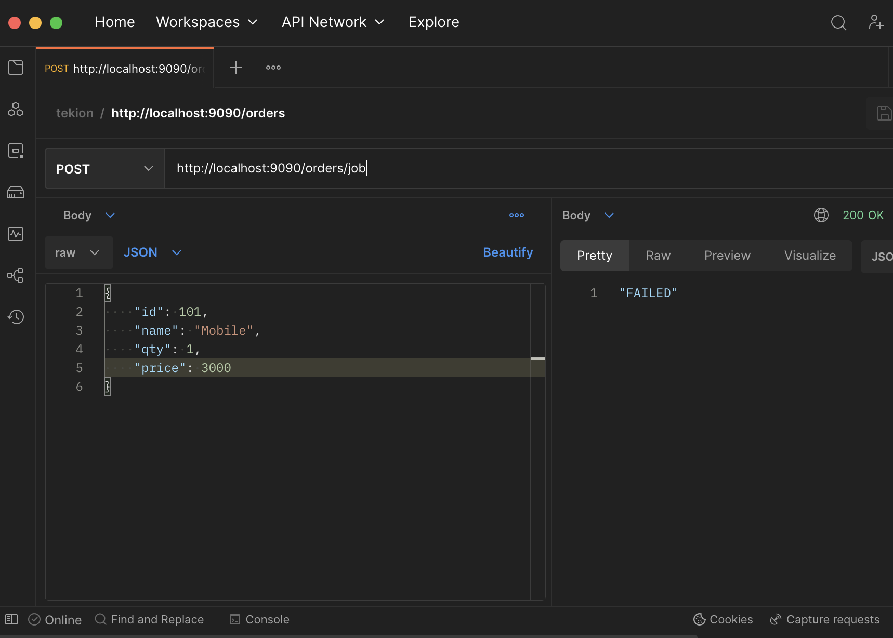Click Beautify to format the JSON body
Image resolution: width=893 pixels, height=638 pixels.
tap(508, 252)
